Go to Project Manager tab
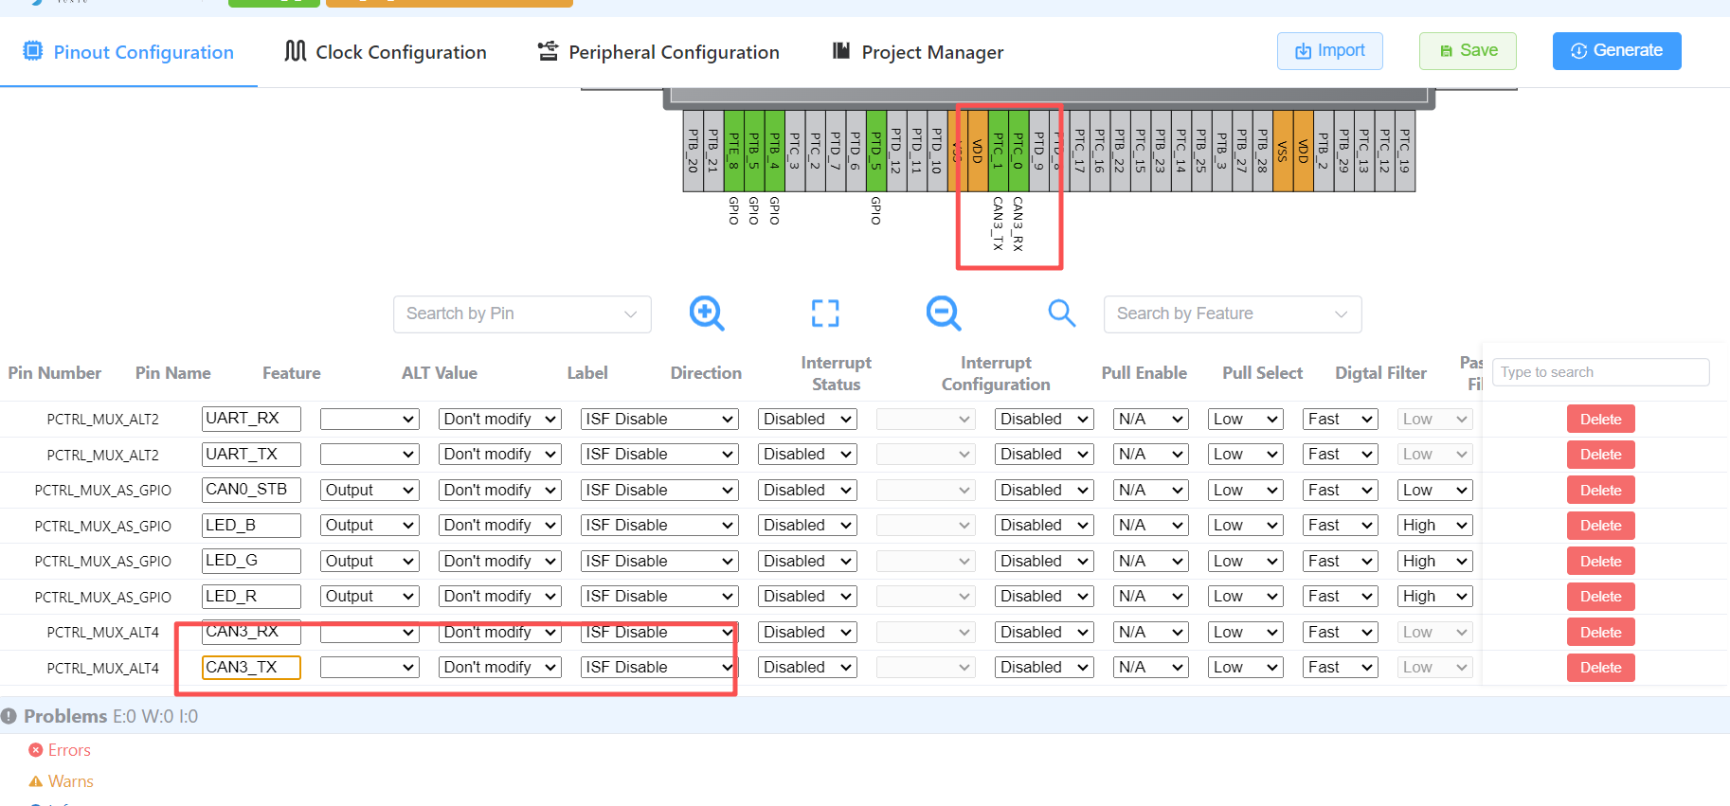Viewport: 1730px width, 806px height. 917,52
